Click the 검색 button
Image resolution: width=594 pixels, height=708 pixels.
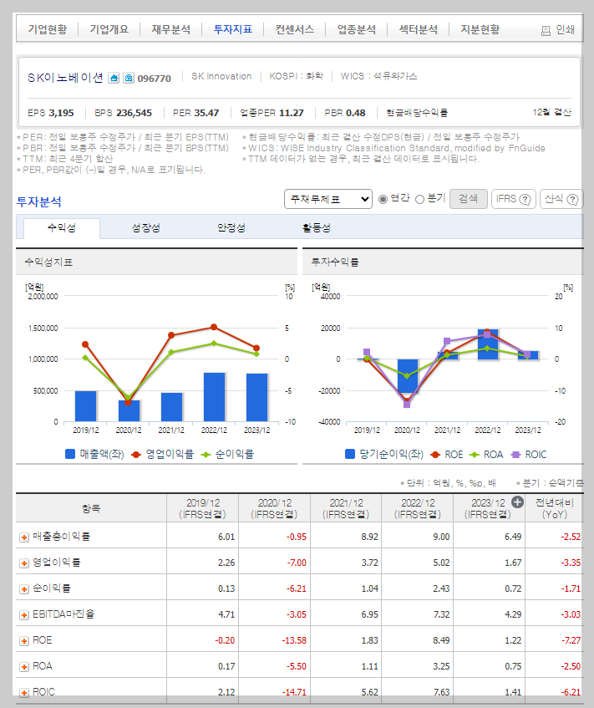(x=469, y=199)
